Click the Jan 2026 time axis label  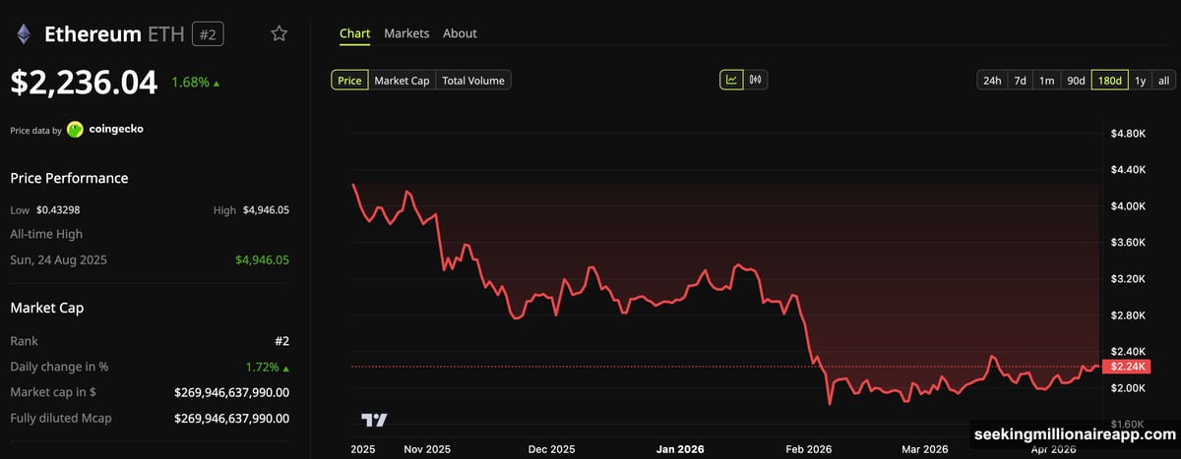[x=680, y=448]
